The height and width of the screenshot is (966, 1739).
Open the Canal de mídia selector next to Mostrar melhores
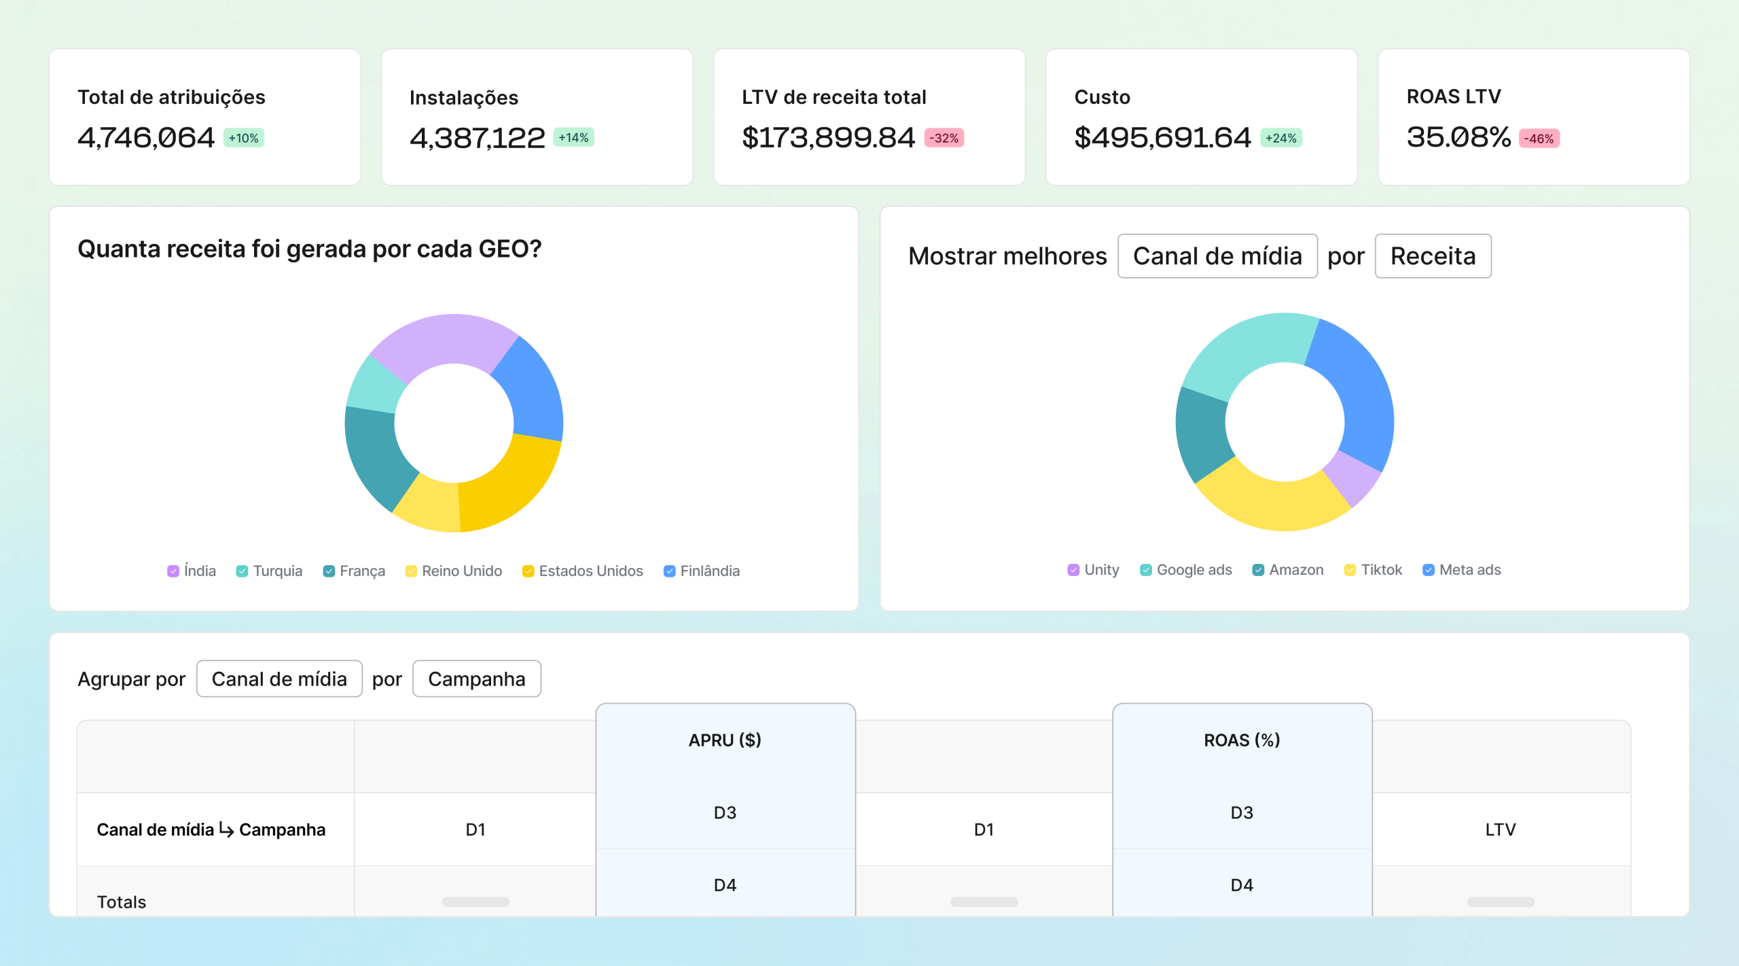point(1217,256)
